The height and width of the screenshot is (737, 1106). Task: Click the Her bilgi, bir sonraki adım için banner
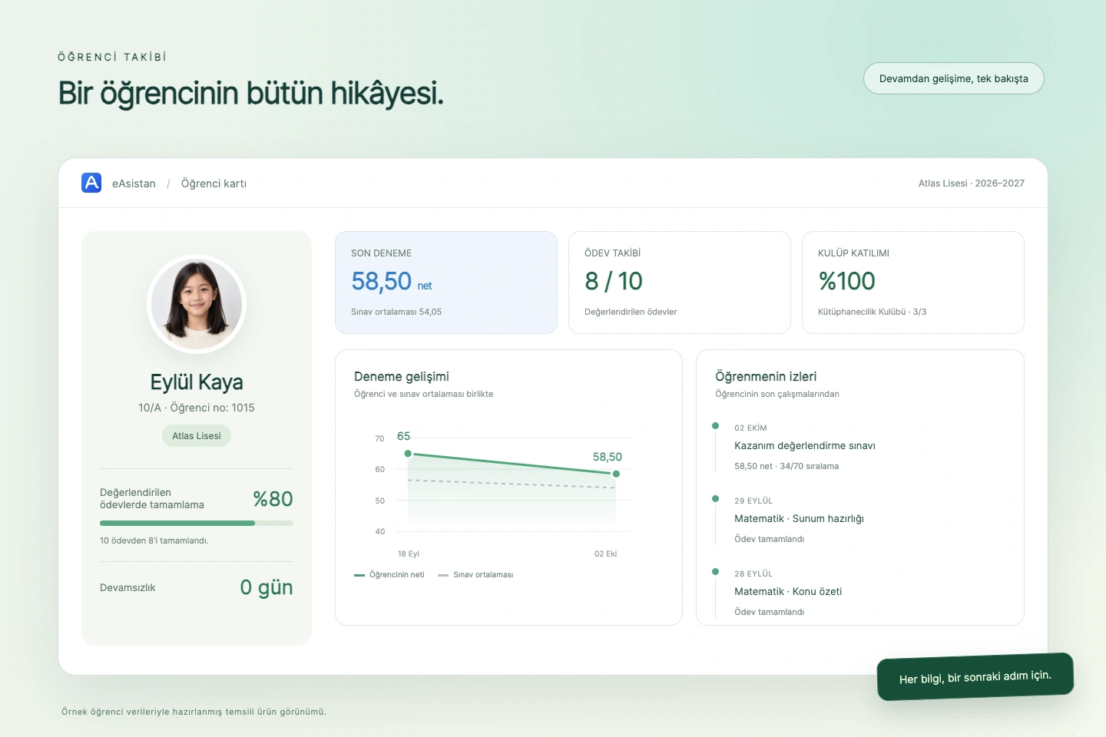pos(975,676)
